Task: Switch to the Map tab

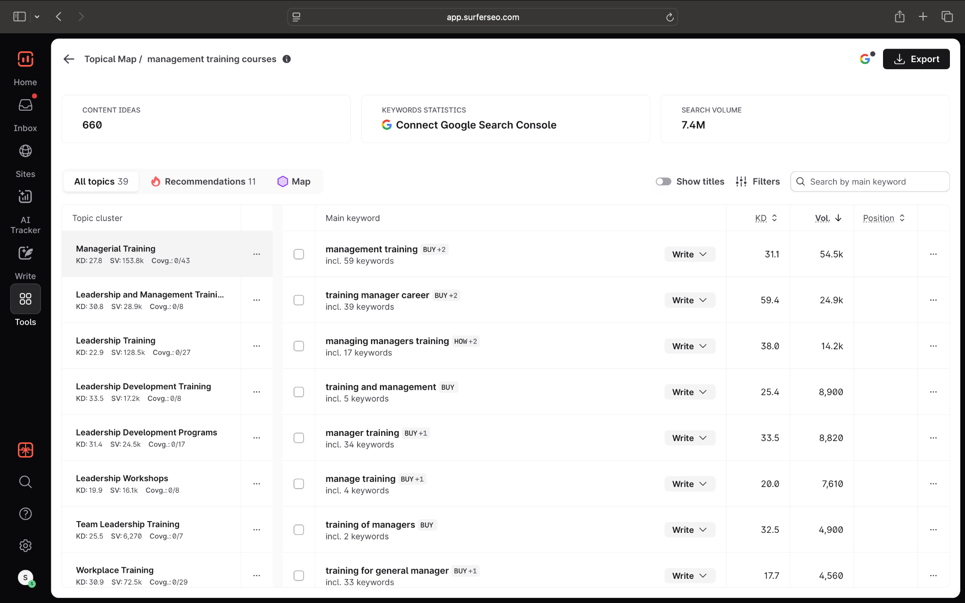Action: 294,182
